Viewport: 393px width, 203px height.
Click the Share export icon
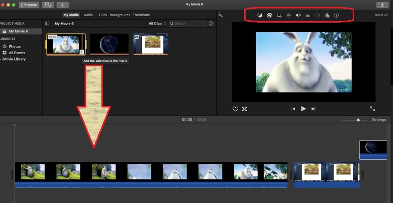point(382,5)
